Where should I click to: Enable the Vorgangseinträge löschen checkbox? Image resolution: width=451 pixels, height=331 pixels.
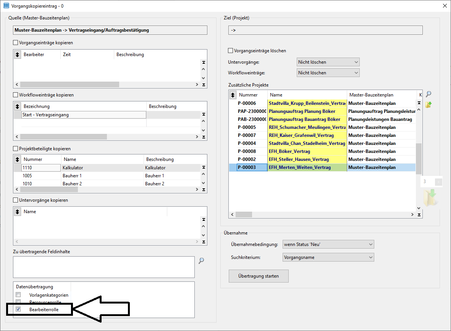230,51
